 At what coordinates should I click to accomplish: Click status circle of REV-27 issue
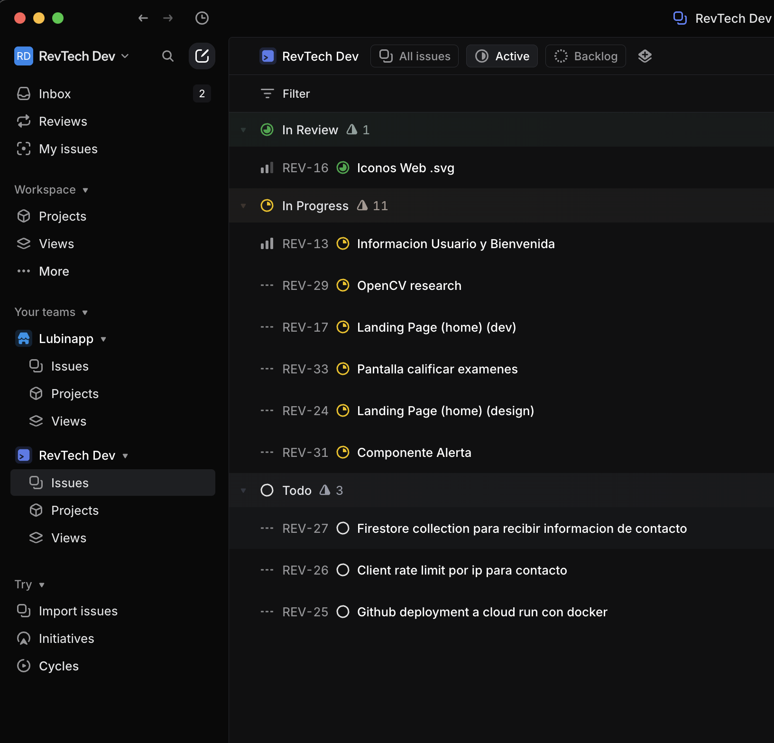pyautogui.click(x=343, y=529)
